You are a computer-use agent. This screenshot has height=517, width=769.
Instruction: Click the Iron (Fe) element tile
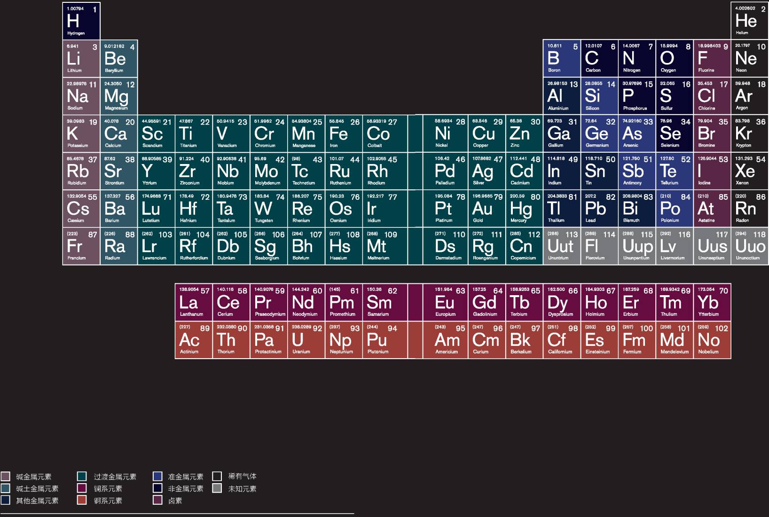pyautogui.click(x=344, y=133)
